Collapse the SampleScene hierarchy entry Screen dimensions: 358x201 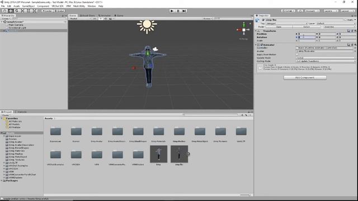point(2,22)
